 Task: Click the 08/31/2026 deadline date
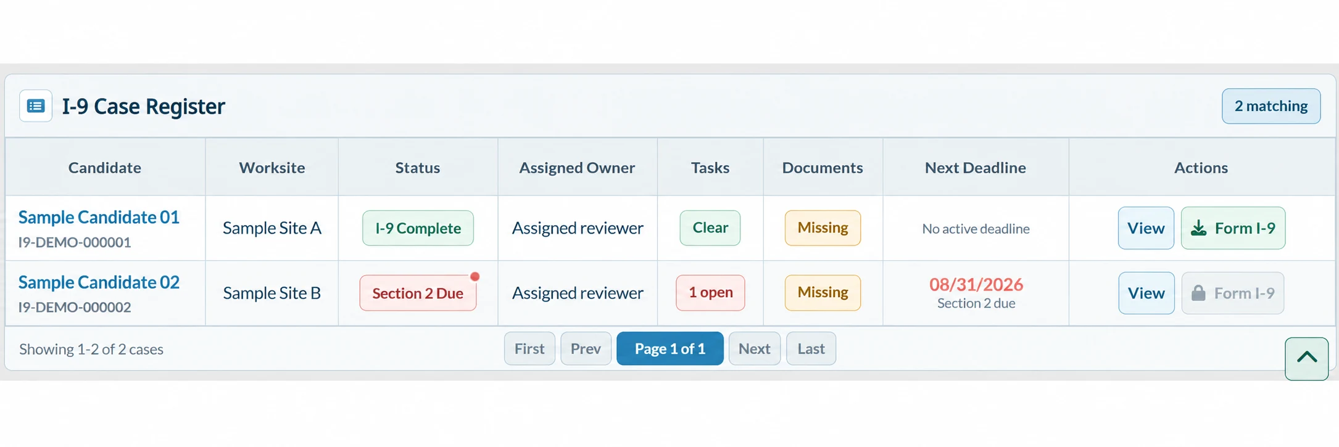(x=976, y=284)
